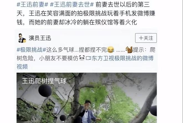Viewport: 183px width, 123px height.
Task: Open the #王迅前妻去世# hashtag topic
Action: [x=72, y=5]
